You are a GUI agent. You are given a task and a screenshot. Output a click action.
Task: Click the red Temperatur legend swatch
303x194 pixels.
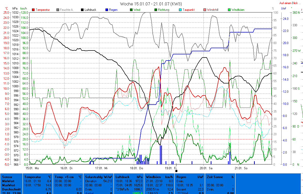pos(34,10)
